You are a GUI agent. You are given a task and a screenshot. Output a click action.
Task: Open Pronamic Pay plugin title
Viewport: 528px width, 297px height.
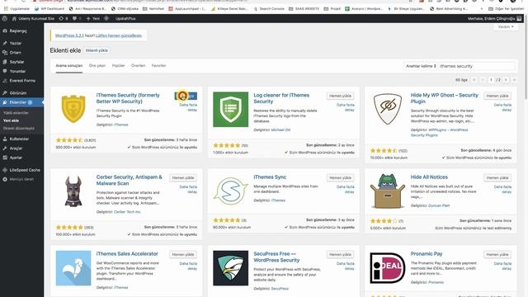[x=427, y=254]
